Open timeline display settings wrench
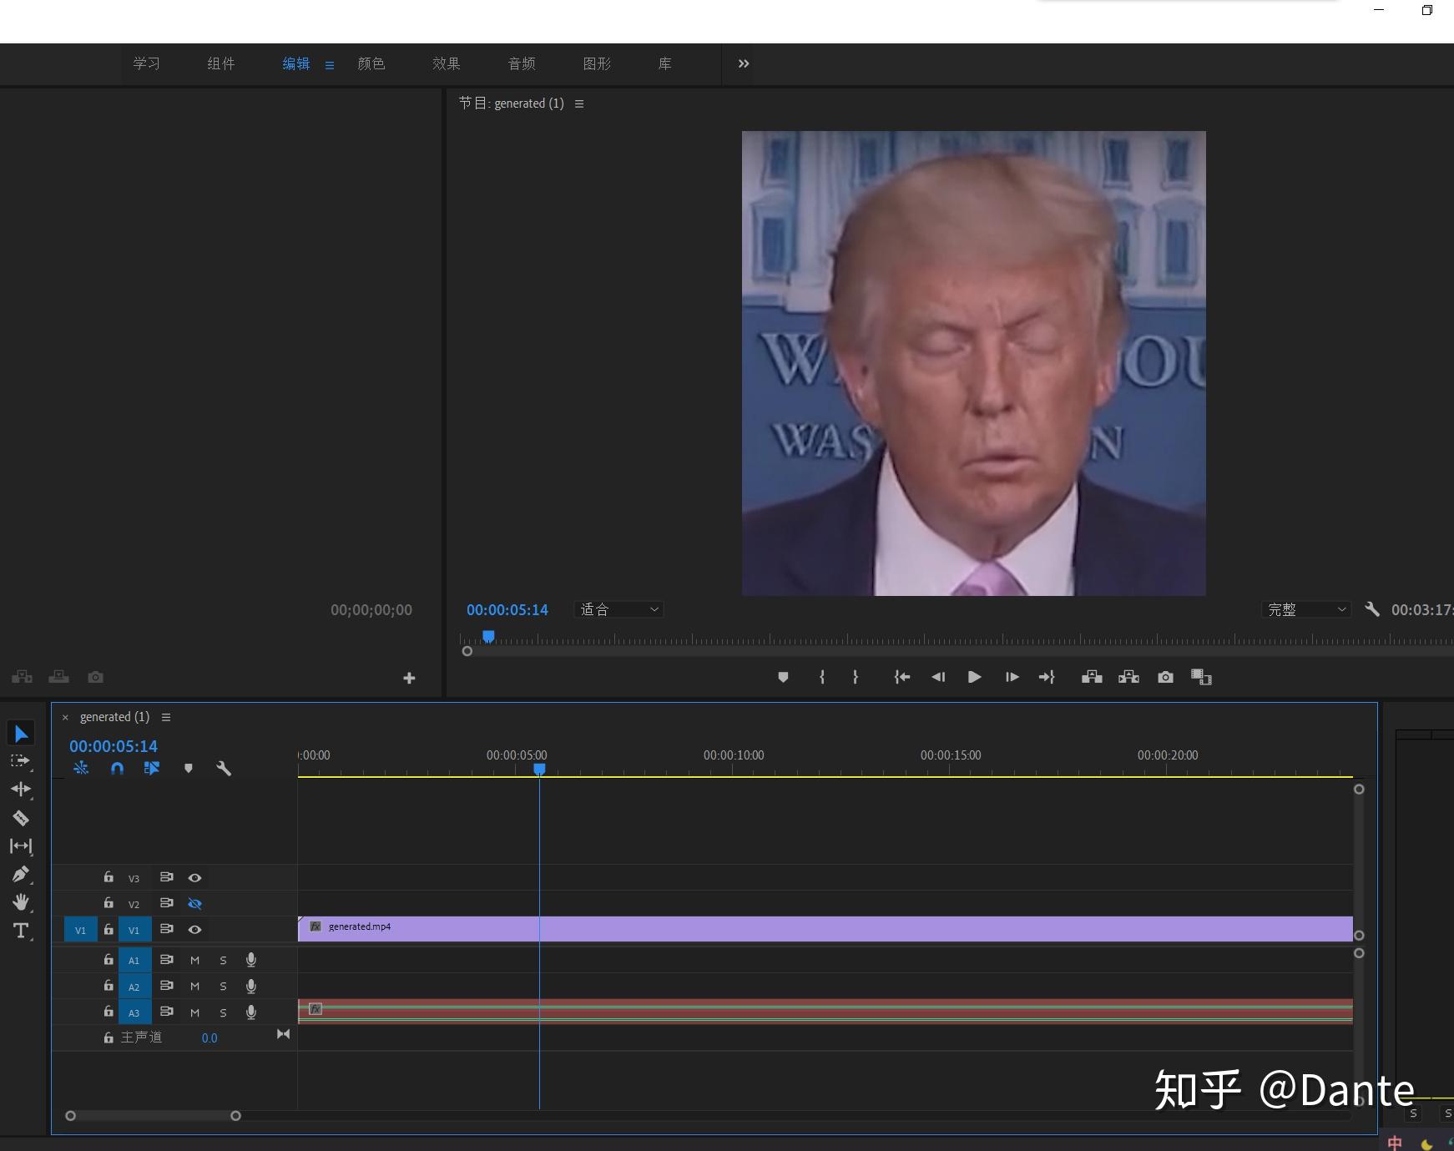The height and width of the screenshot is (1151, 1454). click(x=224, y=768)
